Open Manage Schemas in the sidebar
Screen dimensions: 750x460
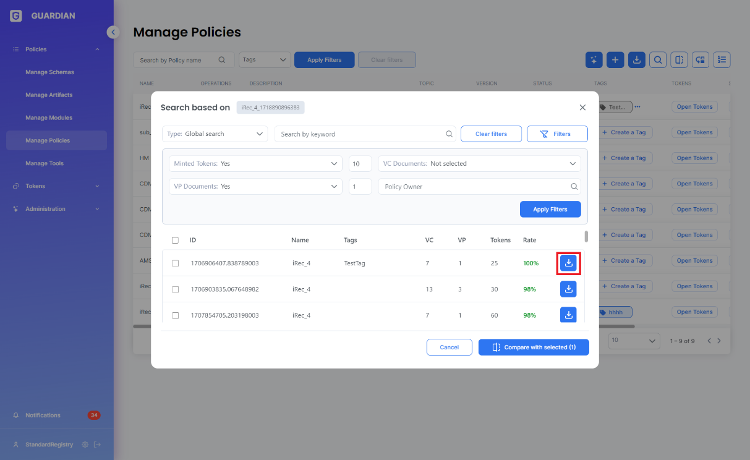[49, 72]
